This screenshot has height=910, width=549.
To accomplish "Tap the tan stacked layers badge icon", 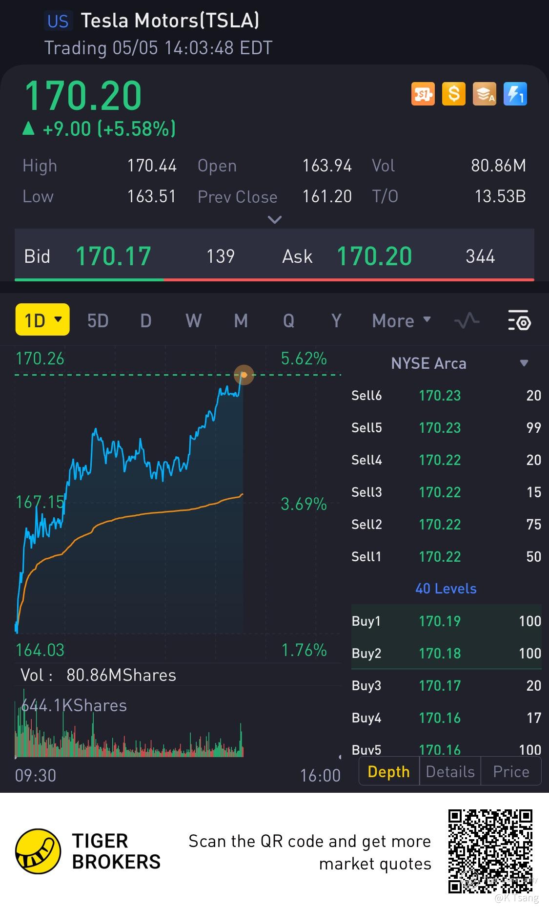I will [x=484, y=94].
